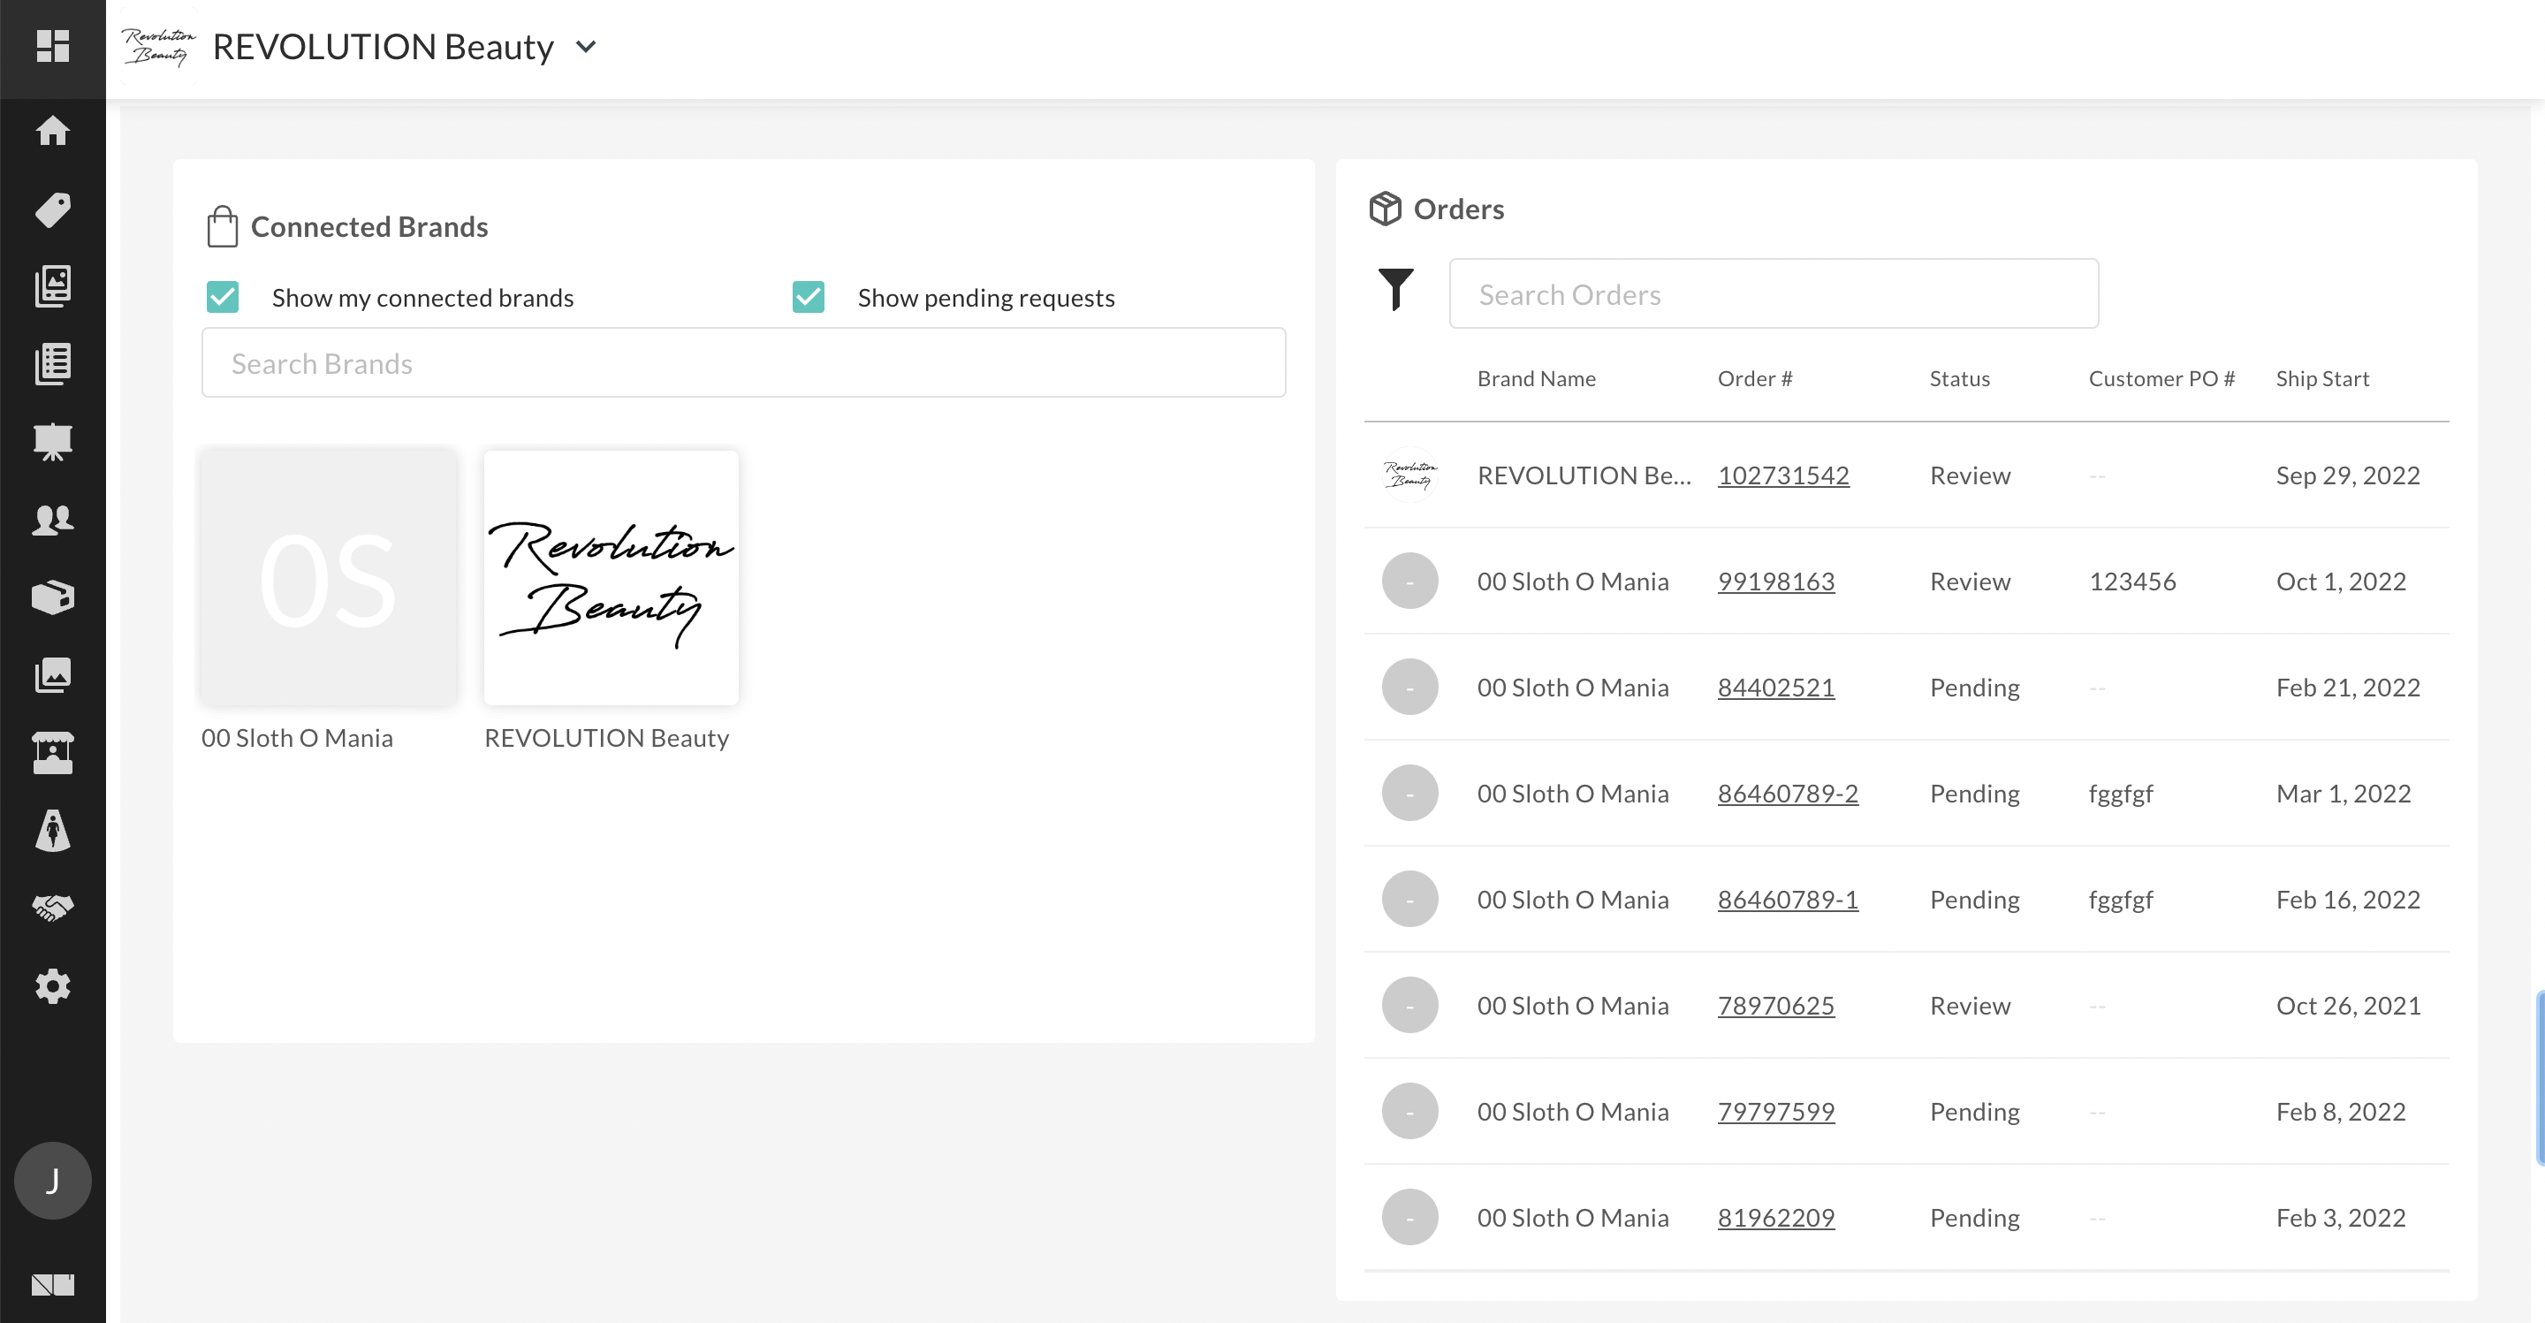The height and width of the screenshot is (1323, 2545).
Task: Click the Customer PO # column header
Action: tap(2161, 378)
